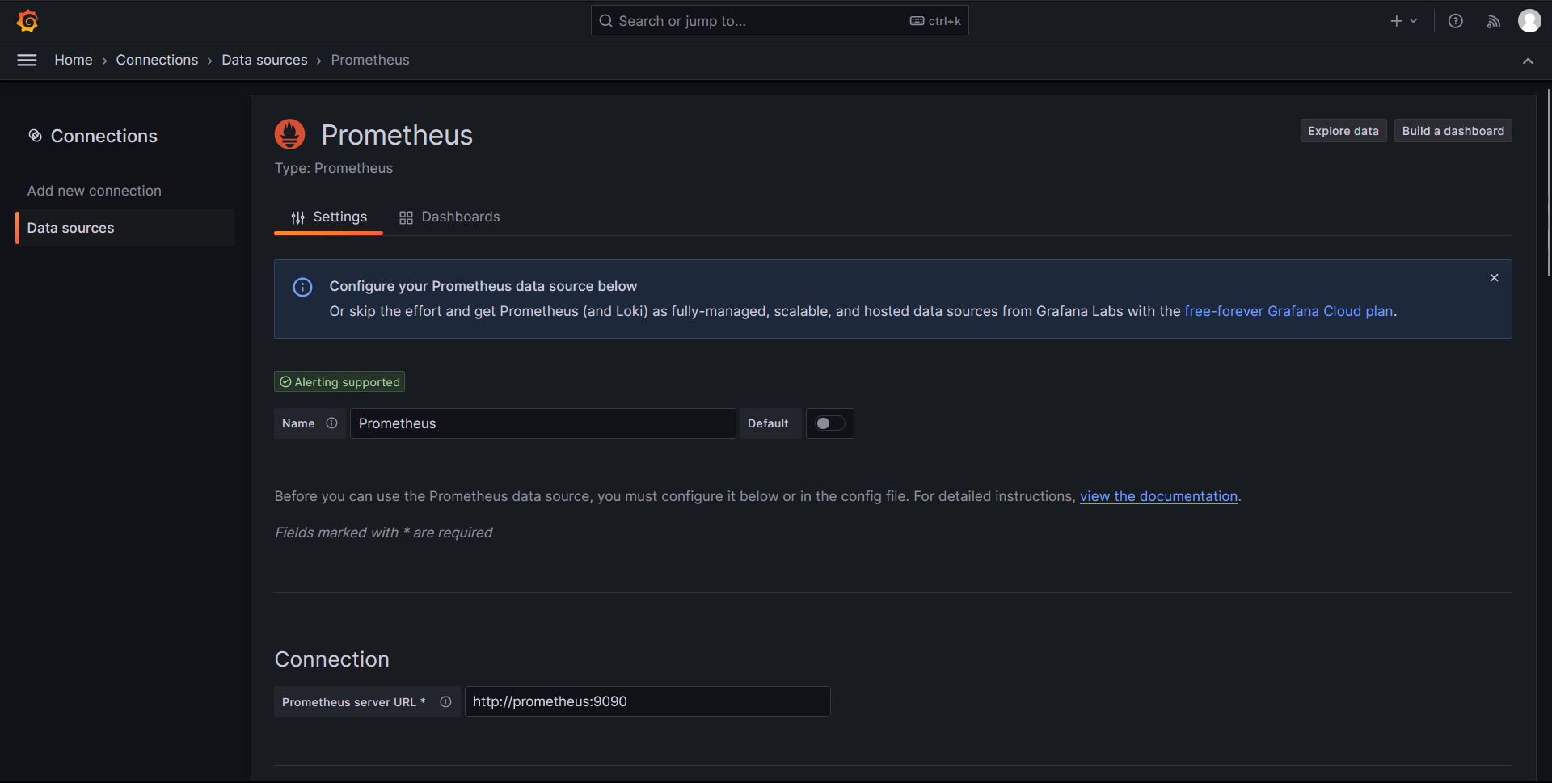Click the Grafana logo icon
The image size is (1552, 783).
click(x=27, y=21)
